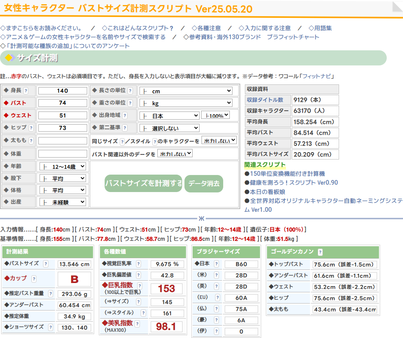Viewport: 403px width, 338px height.
Task: Open the help icon beside 長さの単位
Action: (130, 91)
